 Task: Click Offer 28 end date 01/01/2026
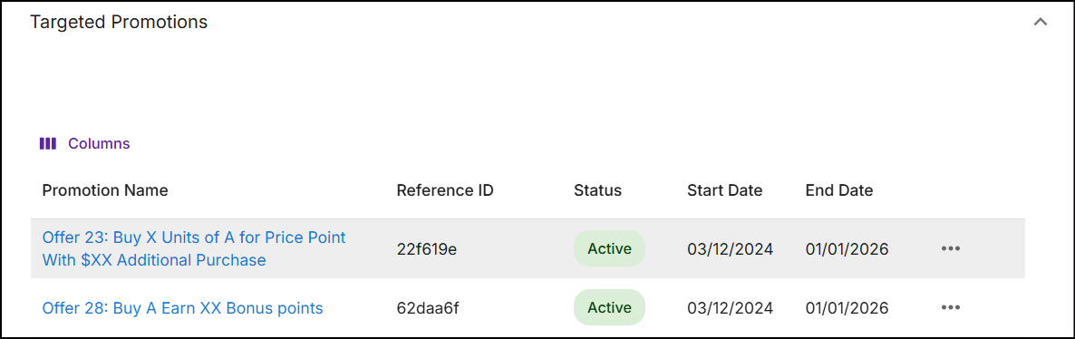[x=847, y=308]
